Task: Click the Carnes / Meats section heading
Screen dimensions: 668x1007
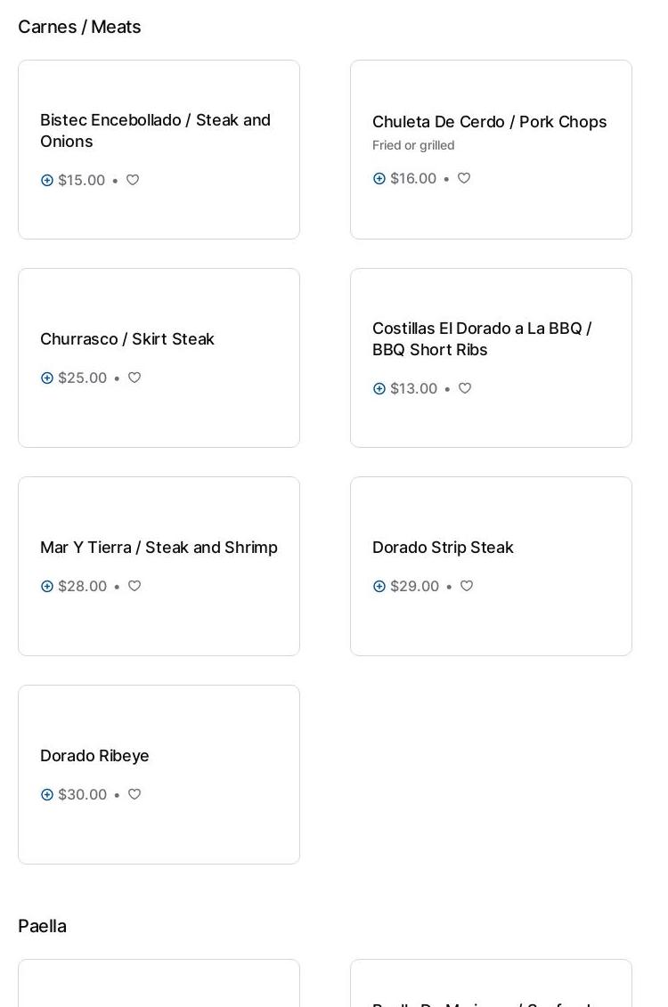Action: click(79, 27)
